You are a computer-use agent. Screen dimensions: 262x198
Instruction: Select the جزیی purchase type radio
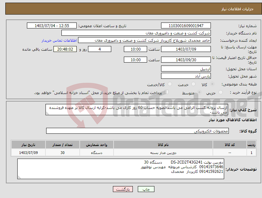point(220,92)
